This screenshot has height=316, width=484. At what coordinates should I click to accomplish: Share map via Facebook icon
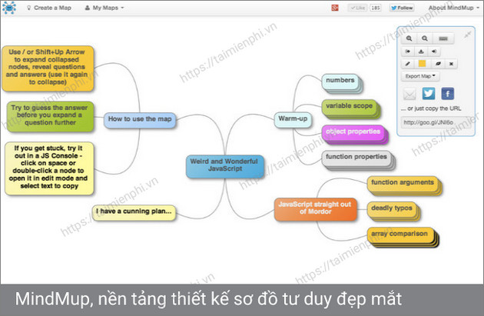447,94
